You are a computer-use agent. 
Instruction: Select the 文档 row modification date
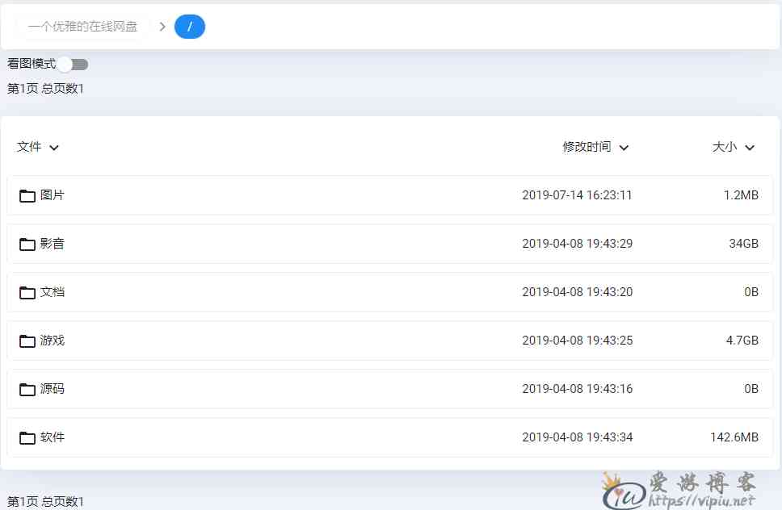pyautogui.click(x=577, y=292)
